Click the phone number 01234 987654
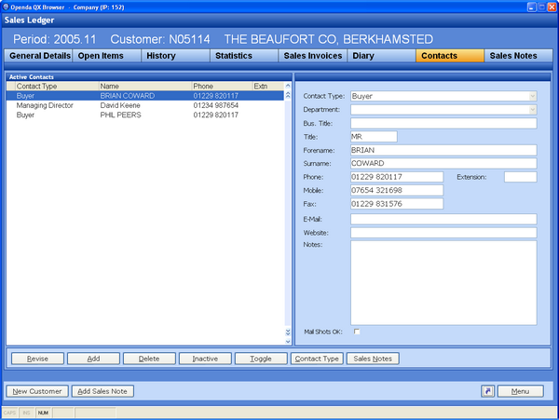This screenshot has height=420, width=559. click(x=216, y=105)
